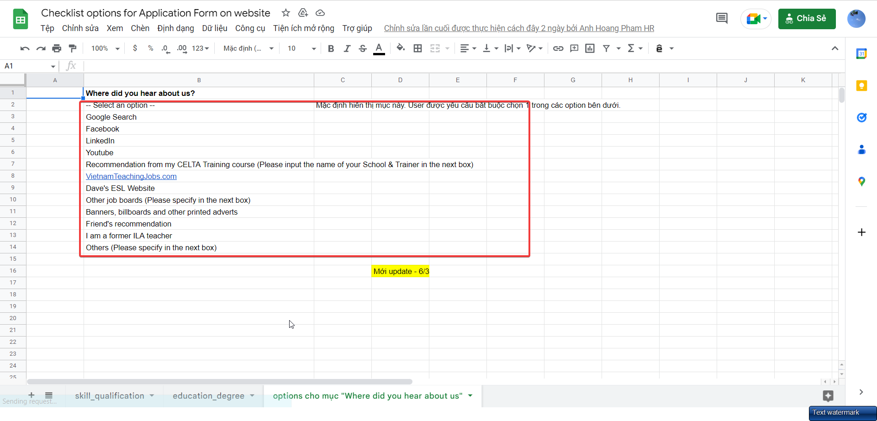Screen dimensions: 877x421
Task: Open the font size 10 dropdown
Action: point(301,48)
